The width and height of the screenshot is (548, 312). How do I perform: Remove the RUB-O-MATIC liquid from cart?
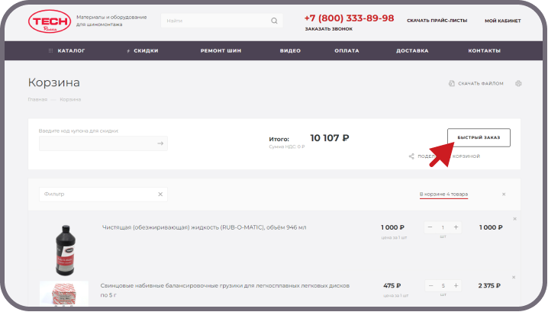[514, 219]
